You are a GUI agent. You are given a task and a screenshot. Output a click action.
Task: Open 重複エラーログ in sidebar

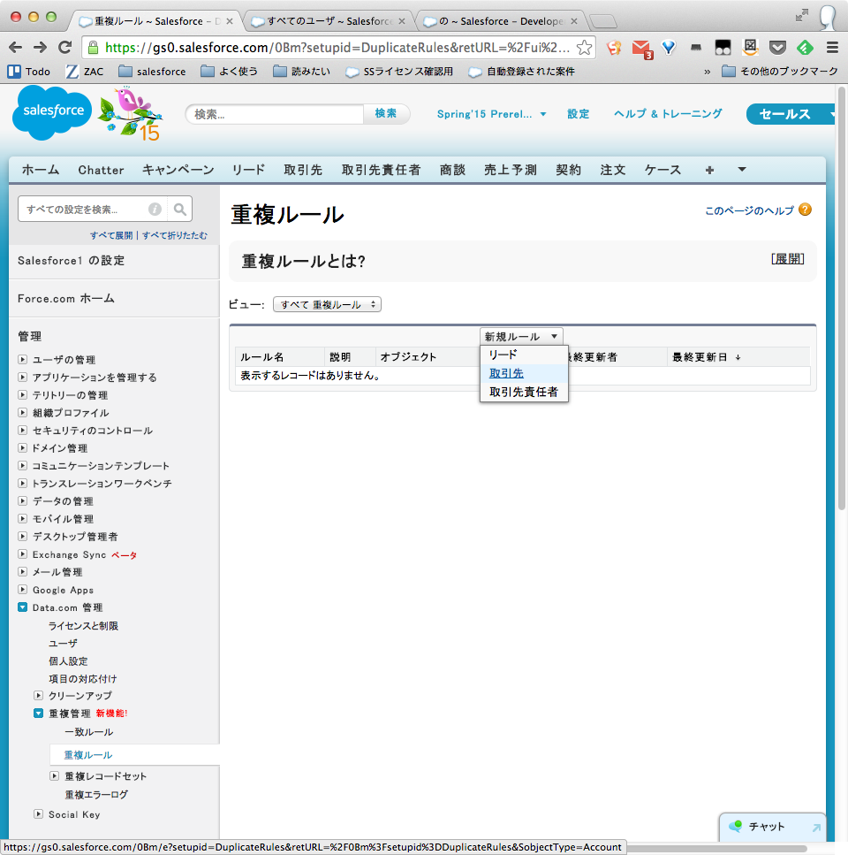coord(96,795)
